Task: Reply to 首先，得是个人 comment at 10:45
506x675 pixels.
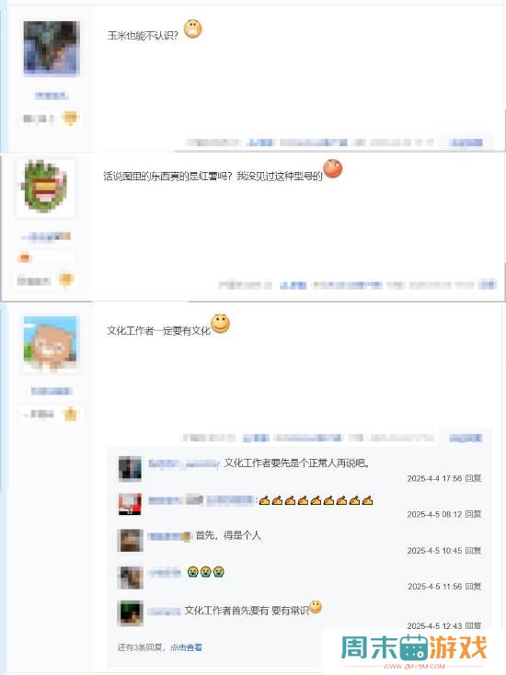Action: point(473,550)
